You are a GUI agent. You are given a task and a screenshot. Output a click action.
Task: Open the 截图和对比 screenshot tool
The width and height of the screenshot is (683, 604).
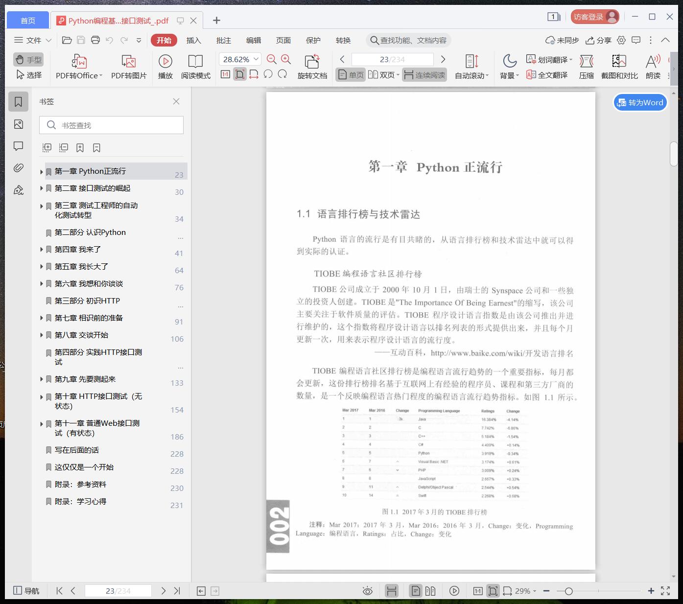[x=619, y=67]
